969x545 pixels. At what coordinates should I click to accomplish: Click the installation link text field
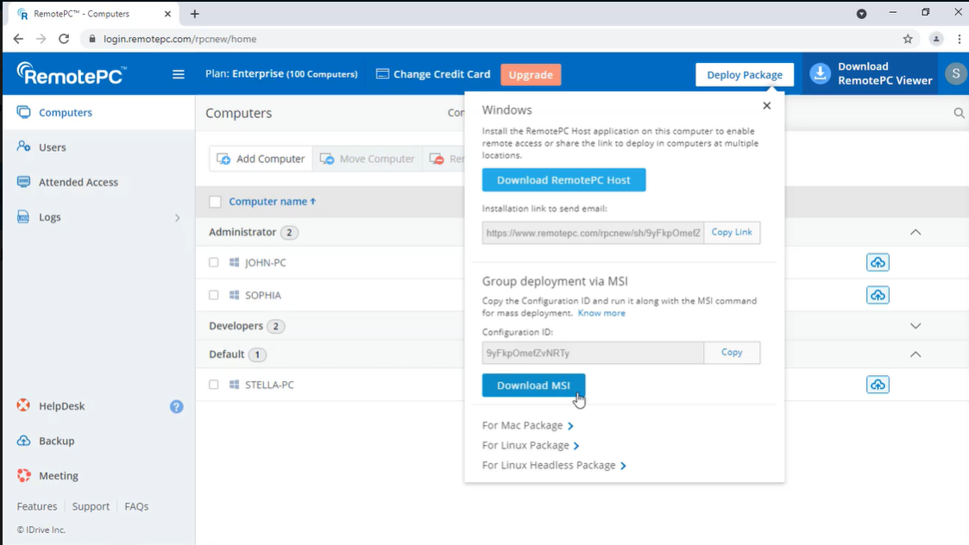(593, 232)
